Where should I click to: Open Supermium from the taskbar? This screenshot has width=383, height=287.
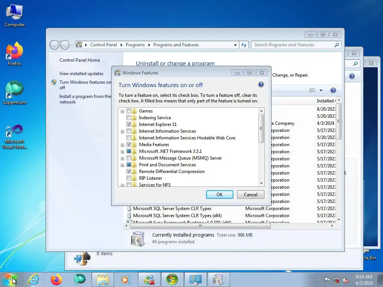click(x=80, y=280)
